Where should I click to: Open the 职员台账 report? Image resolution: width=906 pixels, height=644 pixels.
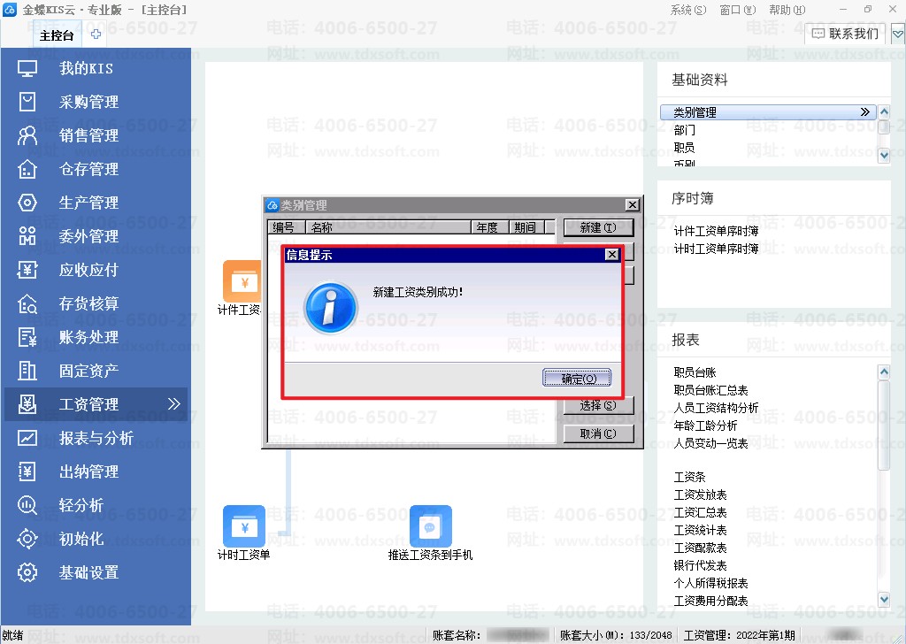[x=695, y=372]
